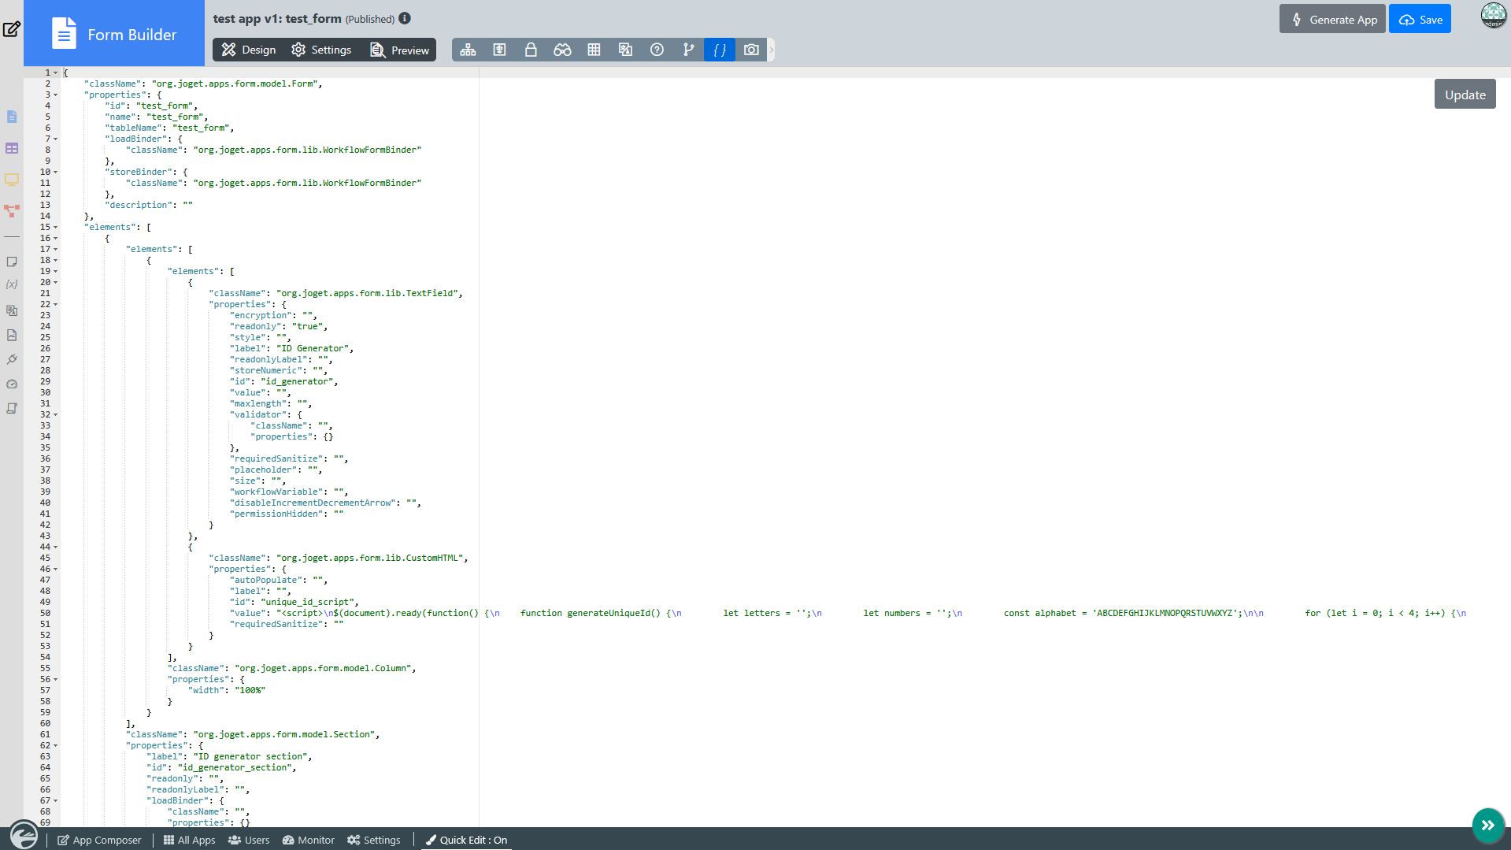Open the form hierarchy tree view icon
The height and width of the screenshot is (850, 1511).
click(468, 50)
